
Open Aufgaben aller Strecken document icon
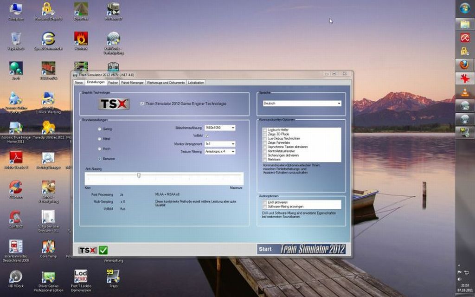coord(48,221)
